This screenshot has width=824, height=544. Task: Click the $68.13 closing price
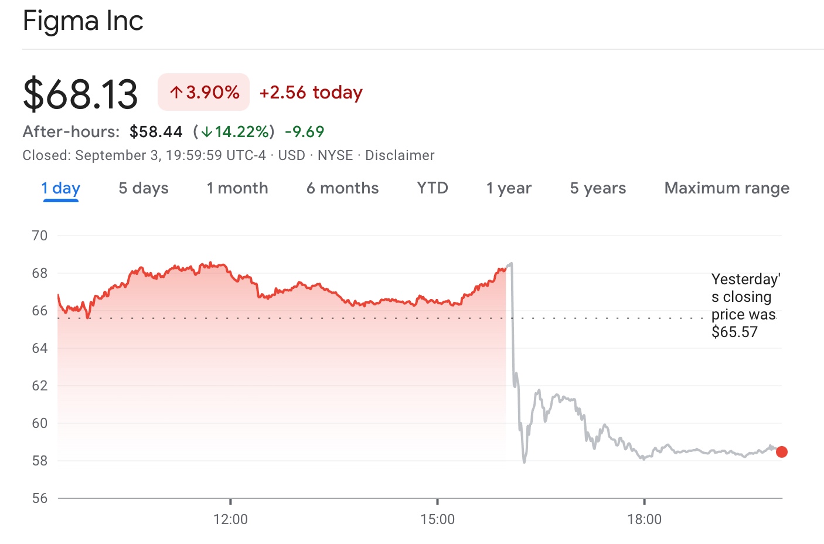coord(80,94)
